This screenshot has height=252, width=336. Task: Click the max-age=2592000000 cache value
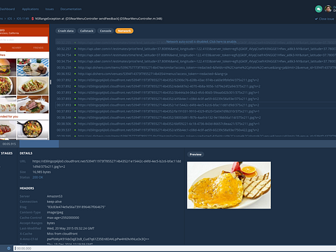[63, 218]
